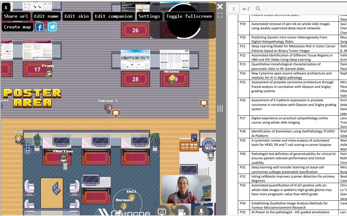Click P24 New Cytomine open-source title
Image resolution: width=347 pixels, height=216 pixels.
(291, 75)
